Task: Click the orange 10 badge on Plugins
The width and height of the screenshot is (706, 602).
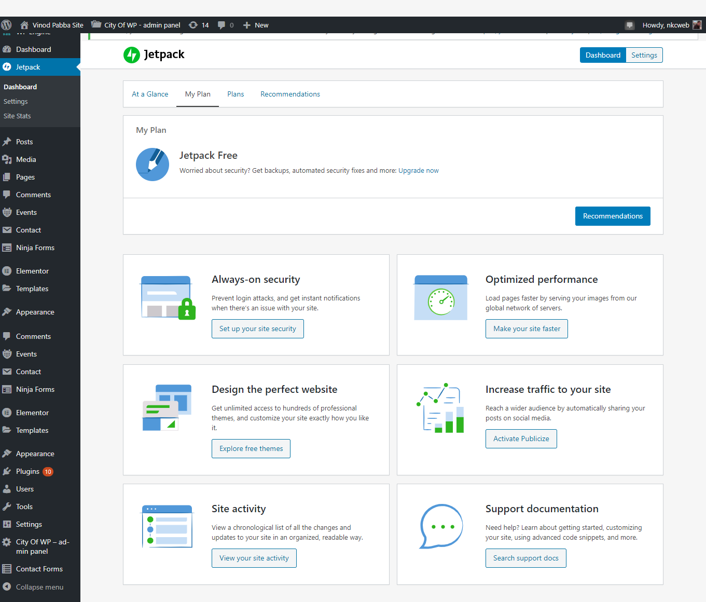Action: (x=48, y=472)
